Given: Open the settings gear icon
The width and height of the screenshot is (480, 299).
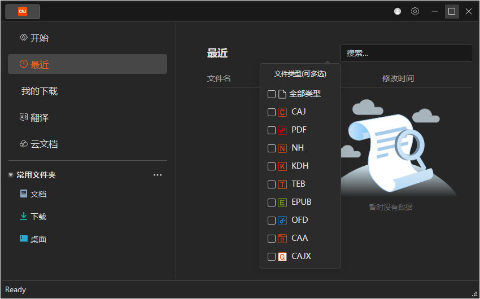Looking at the screenshot, I should pyautogui.click(x=415, y=12).
